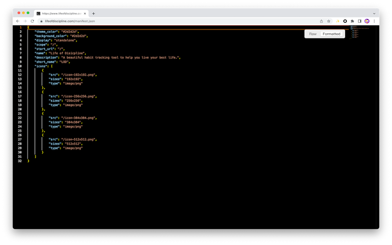Share this page from the address bar
The height and width of the screenshot is (245, 392).
tap(321, 21)
